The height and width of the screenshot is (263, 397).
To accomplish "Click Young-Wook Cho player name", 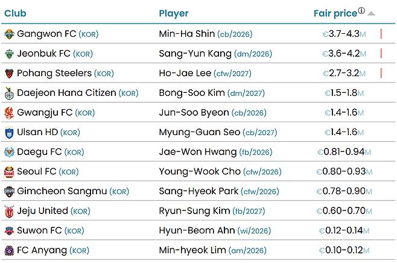I will (x=200, y=172).
